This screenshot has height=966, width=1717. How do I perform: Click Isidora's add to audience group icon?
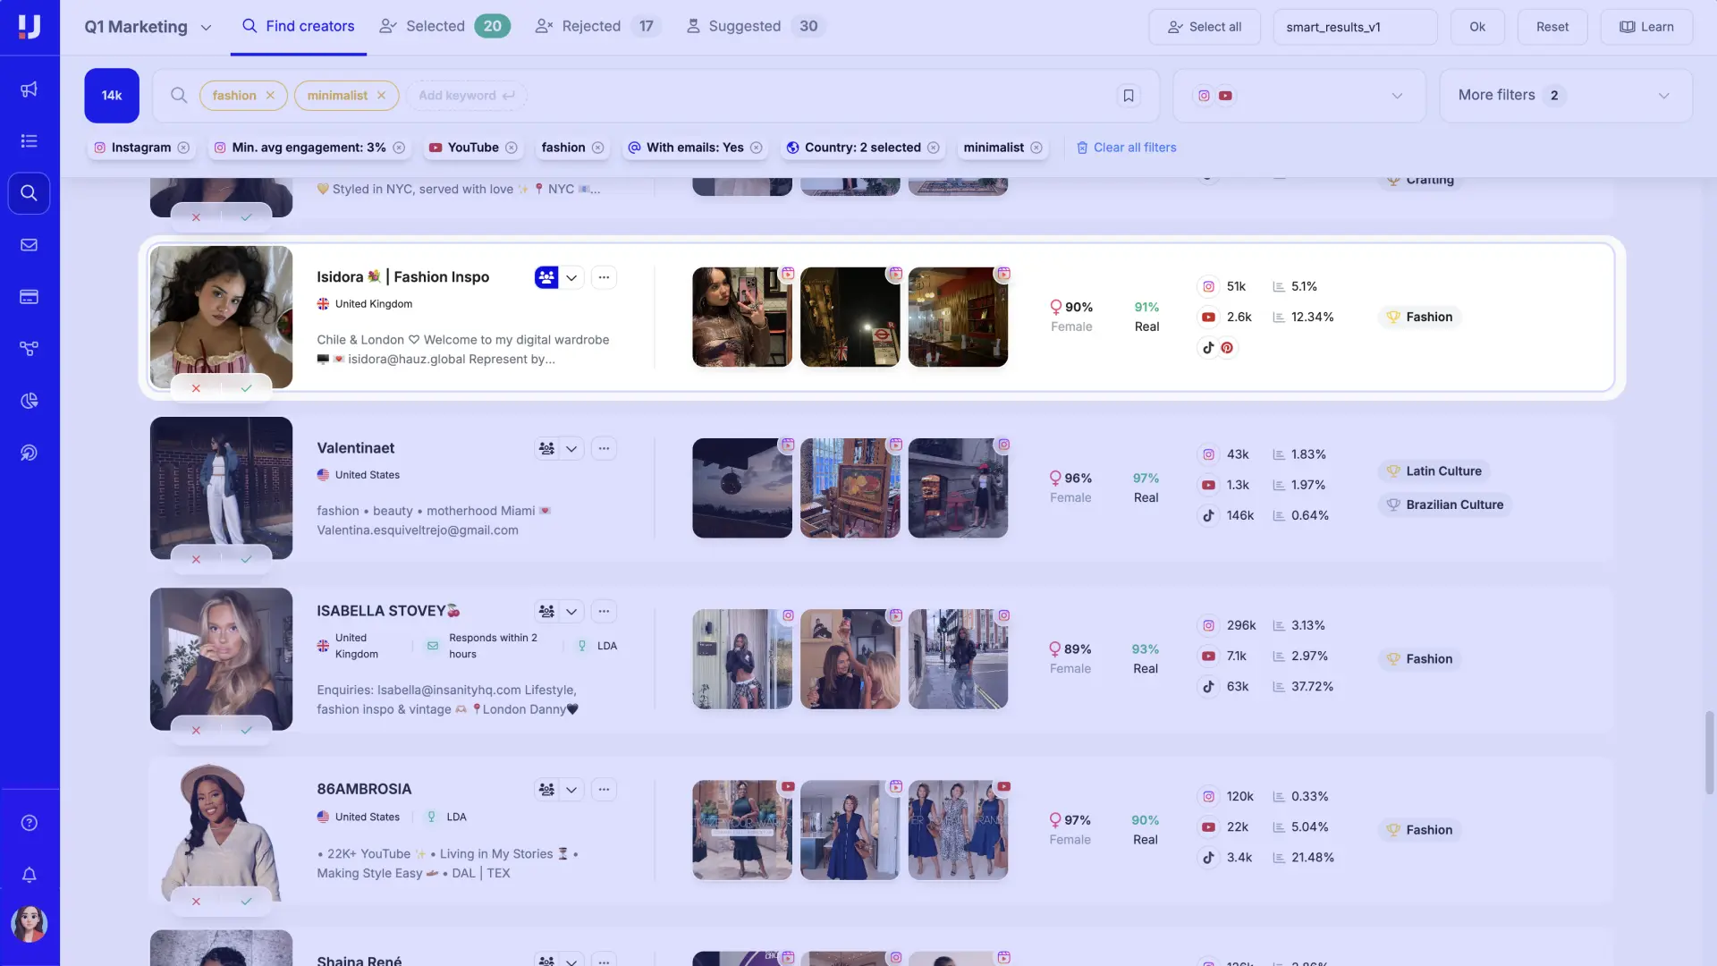(546, 277)
